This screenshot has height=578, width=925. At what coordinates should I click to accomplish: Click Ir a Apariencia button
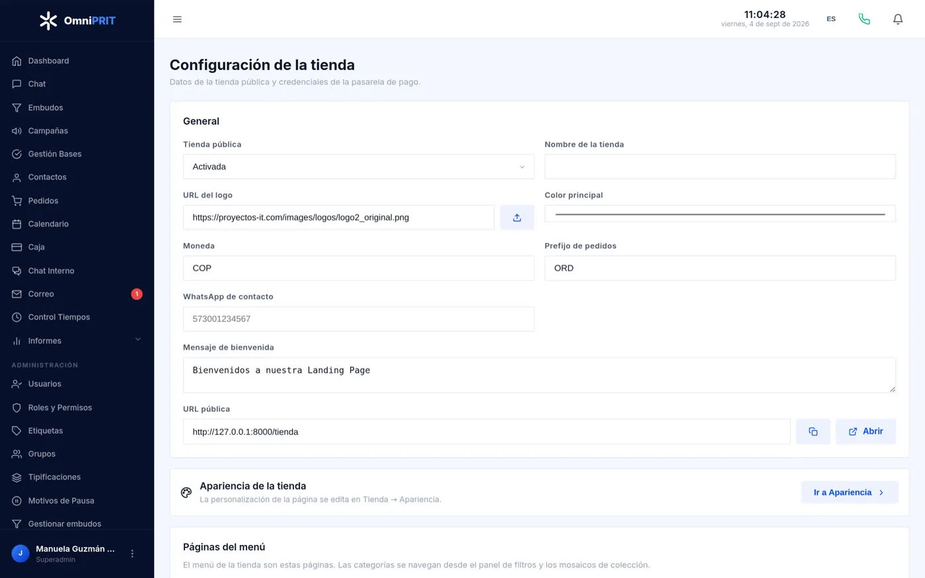point(850,492)
